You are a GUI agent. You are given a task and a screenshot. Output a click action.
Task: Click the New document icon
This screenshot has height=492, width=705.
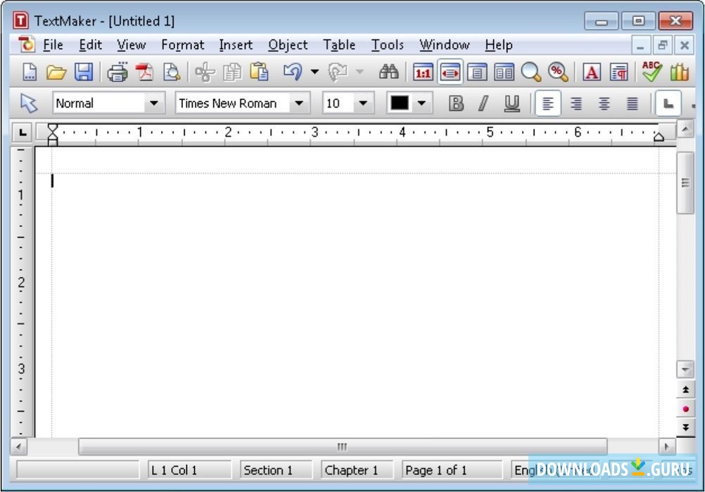30,72
